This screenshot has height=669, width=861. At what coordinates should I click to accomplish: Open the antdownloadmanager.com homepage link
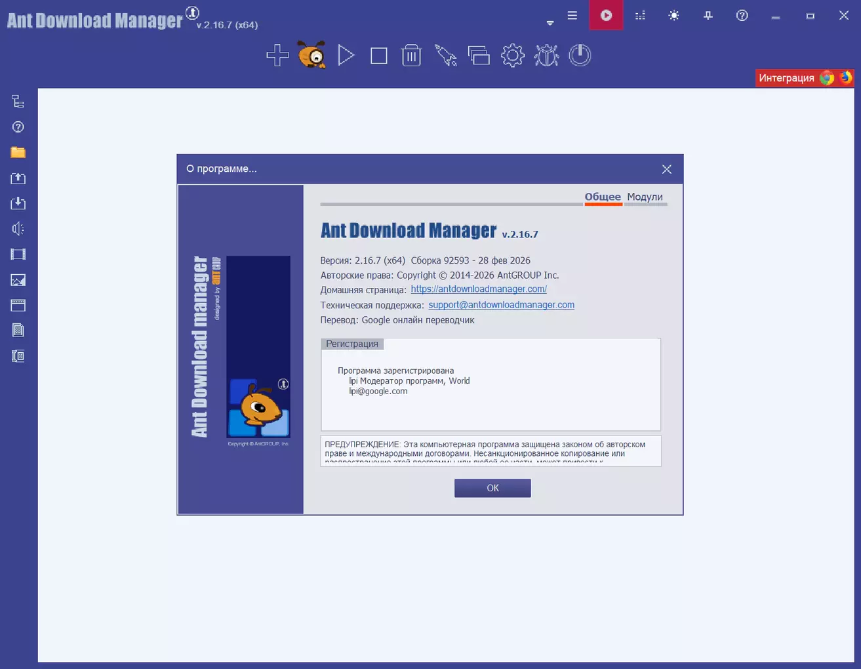tap(479, 289)
